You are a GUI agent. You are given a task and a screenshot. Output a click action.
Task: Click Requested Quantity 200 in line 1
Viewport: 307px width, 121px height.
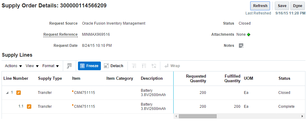point(202,93)
